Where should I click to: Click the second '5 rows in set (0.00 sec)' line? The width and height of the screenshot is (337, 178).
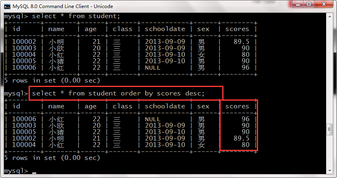tap(52, 158)
